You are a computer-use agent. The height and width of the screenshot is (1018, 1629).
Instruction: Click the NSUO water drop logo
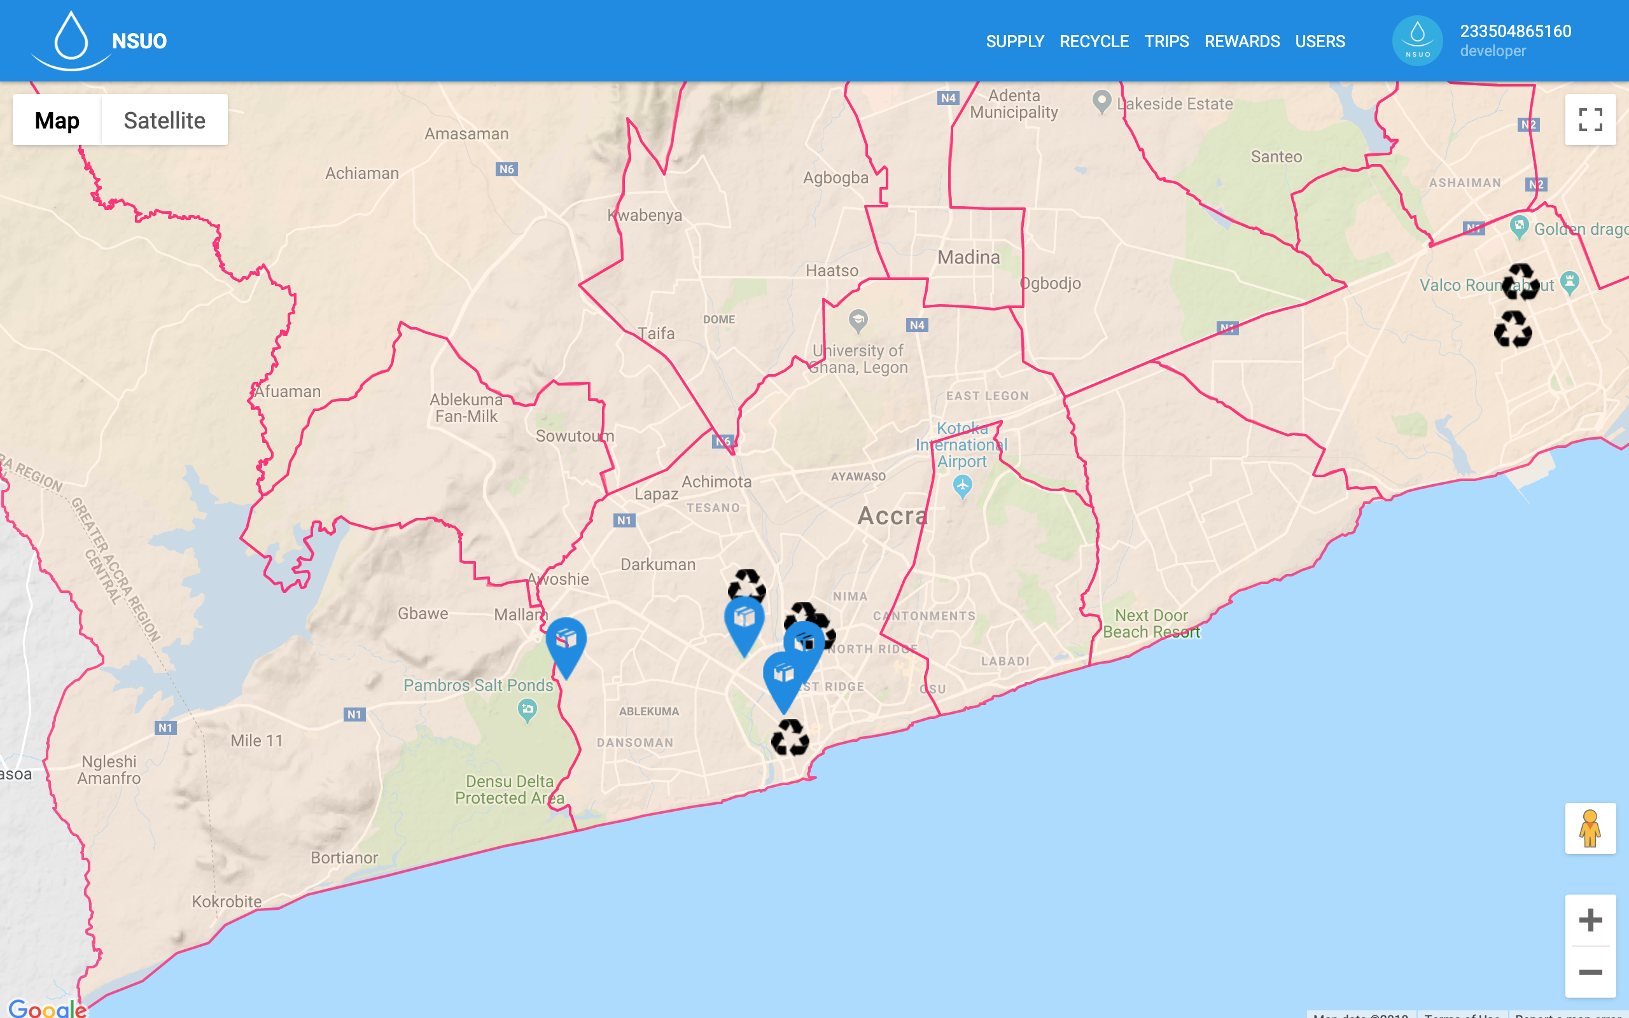pos(71,40)
